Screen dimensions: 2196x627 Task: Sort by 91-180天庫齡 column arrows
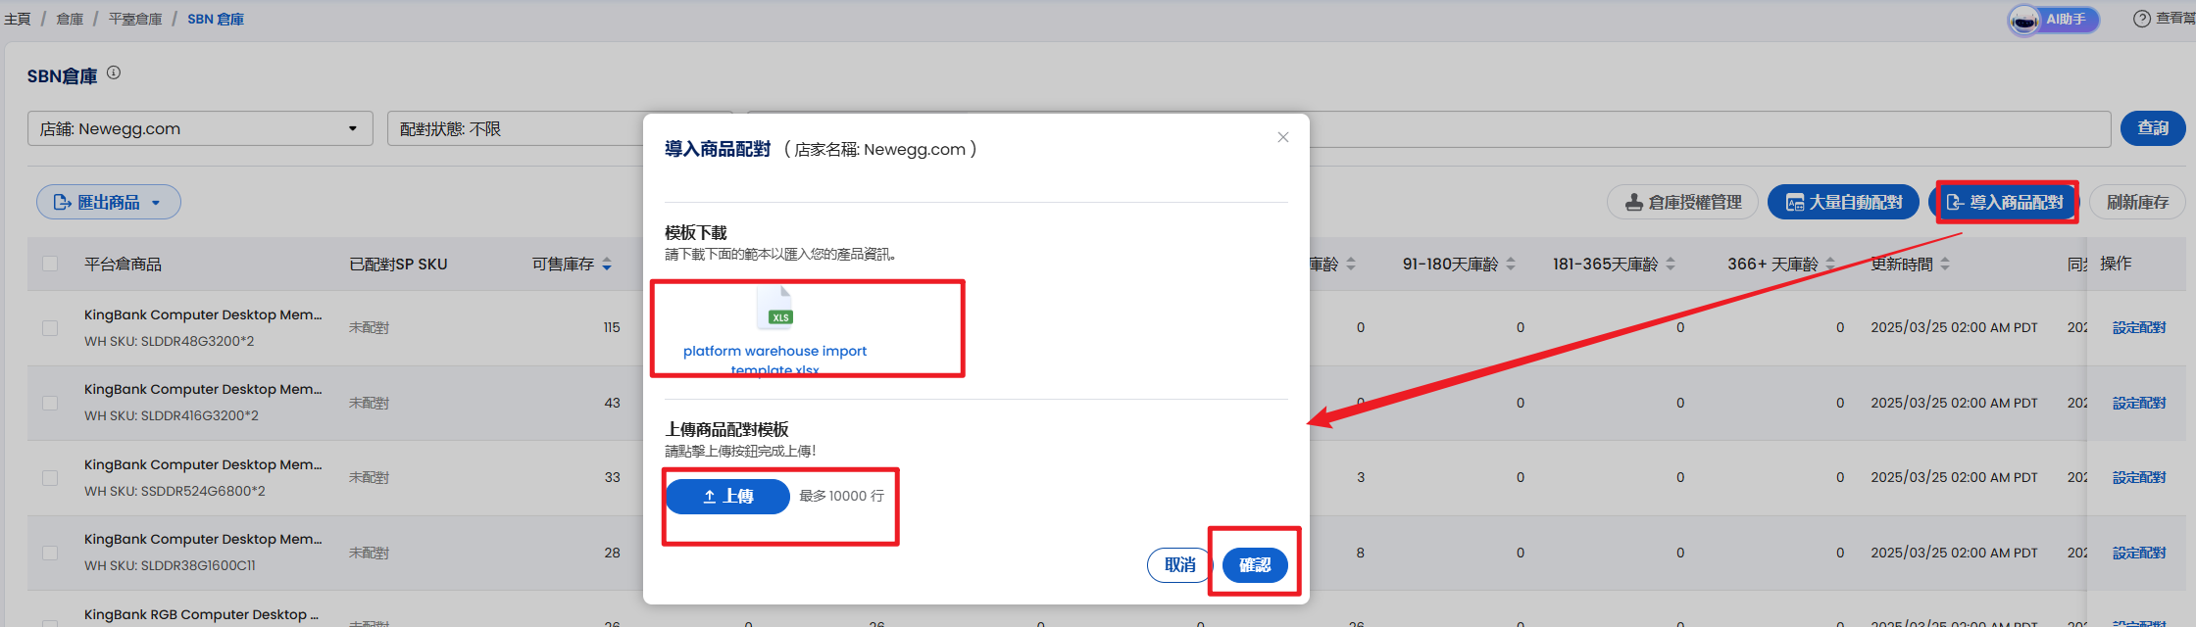(x=1511, y=265)
